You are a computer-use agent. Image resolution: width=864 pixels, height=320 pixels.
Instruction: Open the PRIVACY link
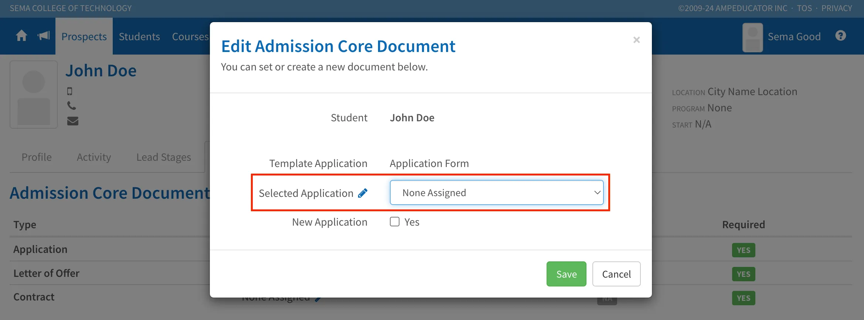837,8
